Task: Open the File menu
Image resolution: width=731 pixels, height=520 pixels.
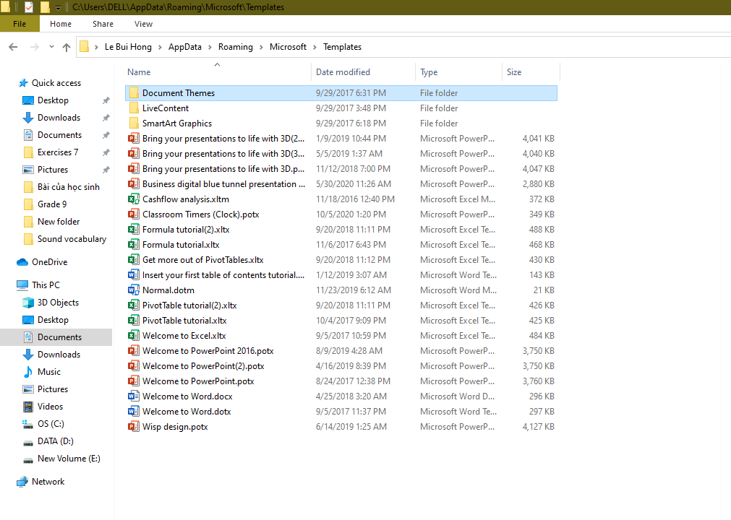Action: pos(20,24)
